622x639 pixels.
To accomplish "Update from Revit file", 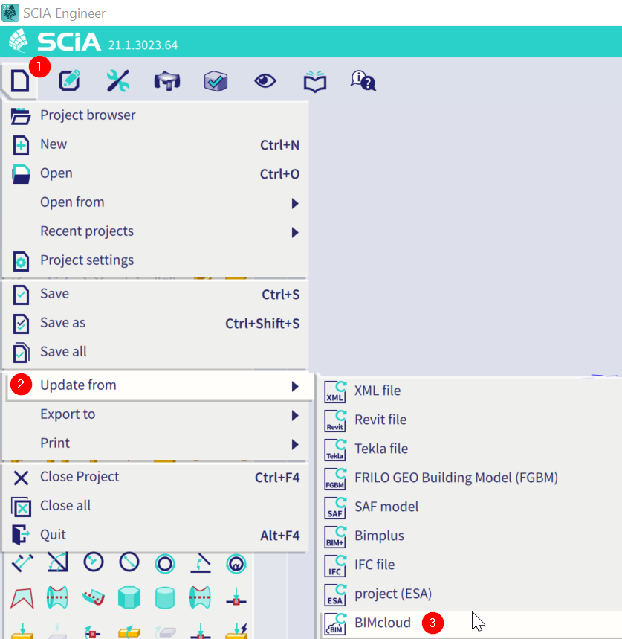I will pos(470,420).
